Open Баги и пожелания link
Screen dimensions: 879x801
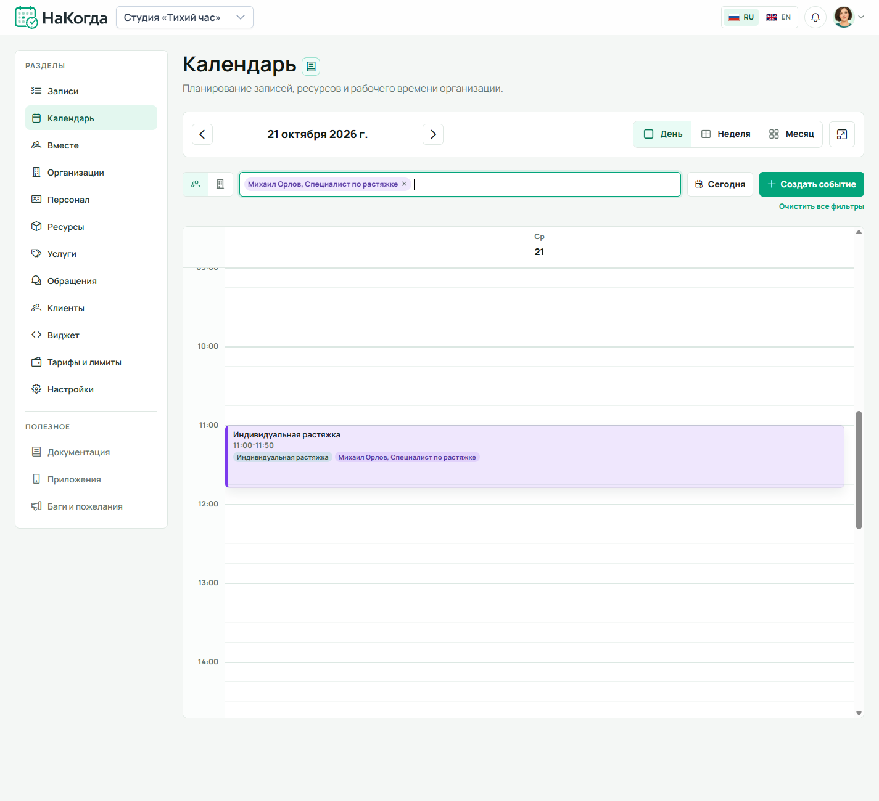click(x=91, y=506)
